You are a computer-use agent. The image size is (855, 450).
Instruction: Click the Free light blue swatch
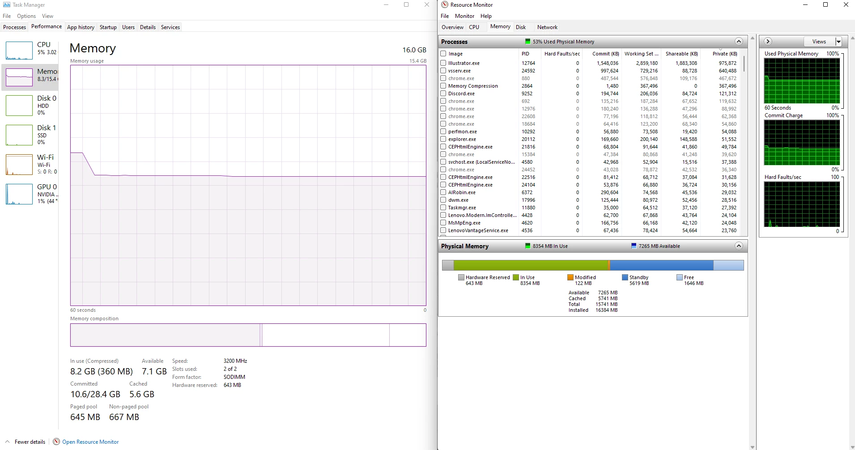pyautogui.click(x=680, y=277)
